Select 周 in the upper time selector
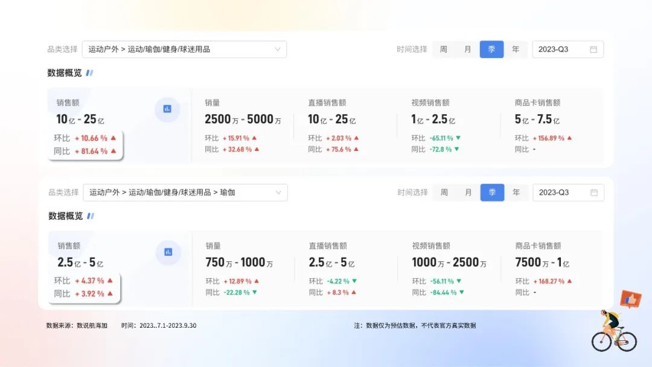The width and height of the screenshot is (652, 367). click(x=444, y=49)
